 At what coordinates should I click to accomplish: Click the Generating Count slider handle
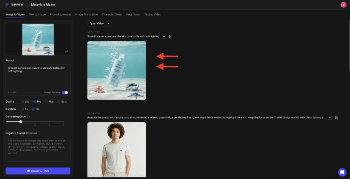tap(21, 122)
